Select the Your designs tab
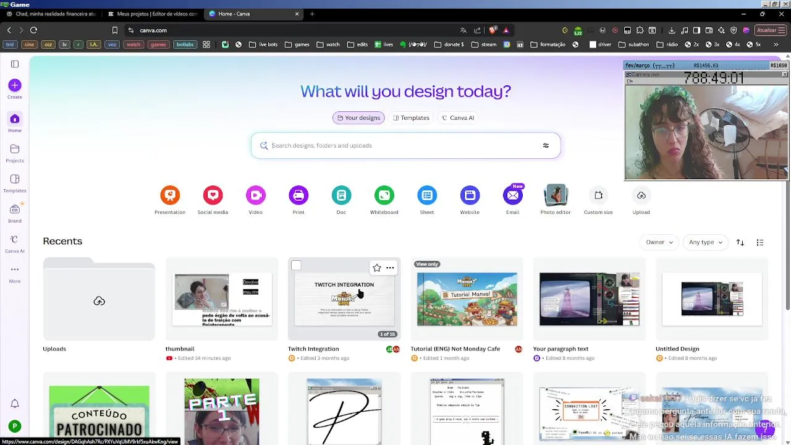This screenshot has width=791, height=445. [358, 118]
